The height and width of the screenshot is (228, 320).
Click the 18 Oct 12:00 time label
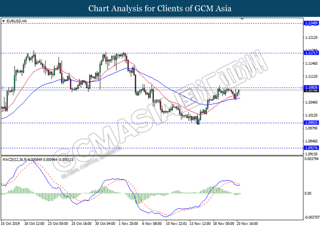tap(34, 223)
